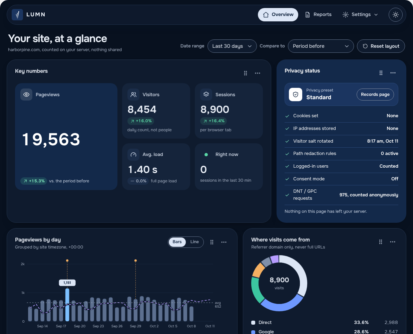
Task: Click the Reset layout button
Action: (x=381, y=46)
